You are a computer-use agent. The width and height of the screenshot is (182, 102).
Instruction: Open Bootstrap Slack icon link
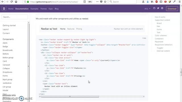click(162, 8)
